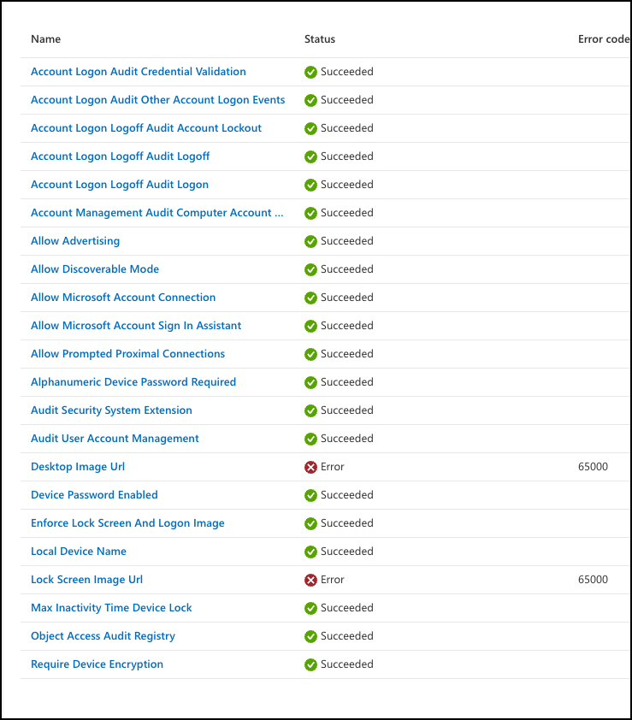
Task: Click green check for Allow Prompted Proximal Connections
Action: click(311, 355)
